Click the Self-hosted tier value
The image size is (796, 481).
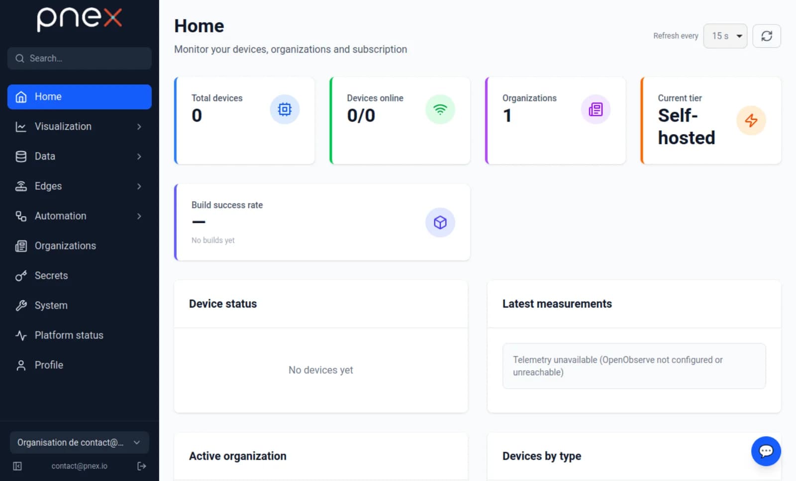click(687, 127)
